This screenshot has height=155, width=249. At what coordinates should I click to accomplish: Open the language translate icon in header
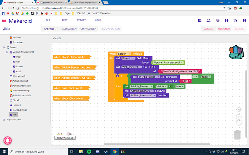click(x=236, y=21)
